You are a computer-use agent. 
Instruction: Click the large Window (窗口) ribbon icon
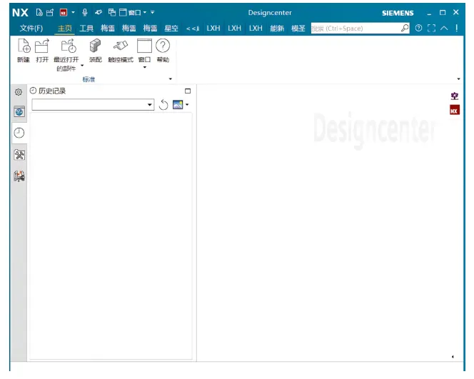pyautogui.click(x=144, y=46)
